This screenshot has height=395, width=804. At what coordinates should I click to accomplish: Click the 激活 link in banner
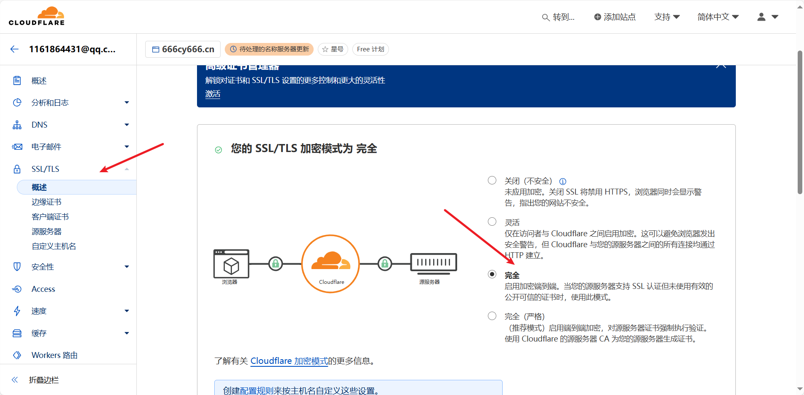[x=213, y=94]
